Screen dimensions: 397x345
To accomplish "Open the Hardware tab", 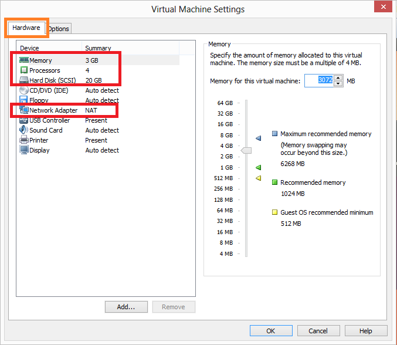I will tap(26, 28).
